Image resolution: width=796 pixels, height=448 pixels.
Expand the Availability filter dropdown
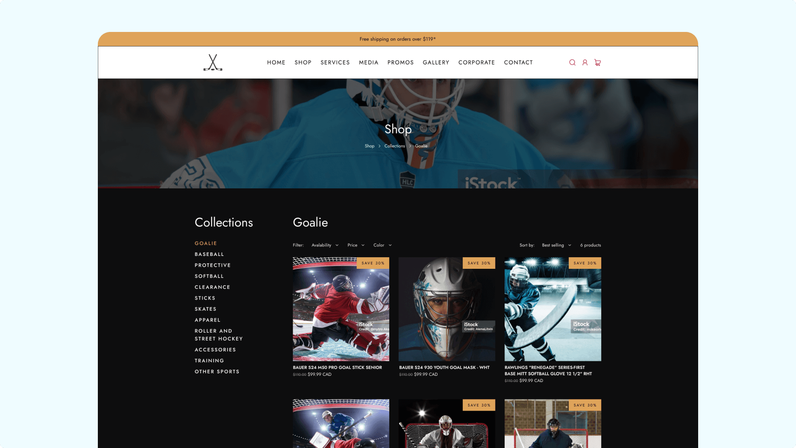tap(325, 245)
